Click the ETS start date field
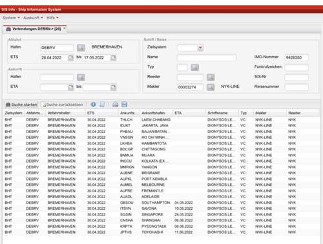Viewport: 323px width, 244px height. (54, 57)
